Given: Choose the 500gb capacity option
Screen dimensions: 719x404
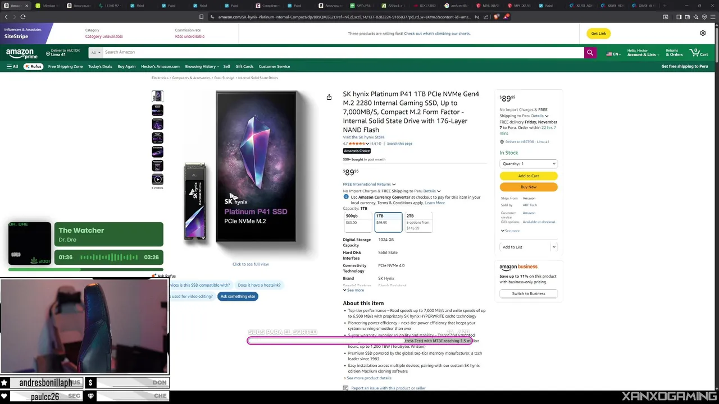Looking at the screenshot, I should click(x=358, y=222).
